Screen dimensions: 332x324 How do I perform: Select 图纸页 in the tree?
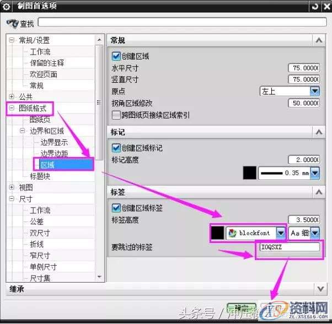click(x=40, y=120)
